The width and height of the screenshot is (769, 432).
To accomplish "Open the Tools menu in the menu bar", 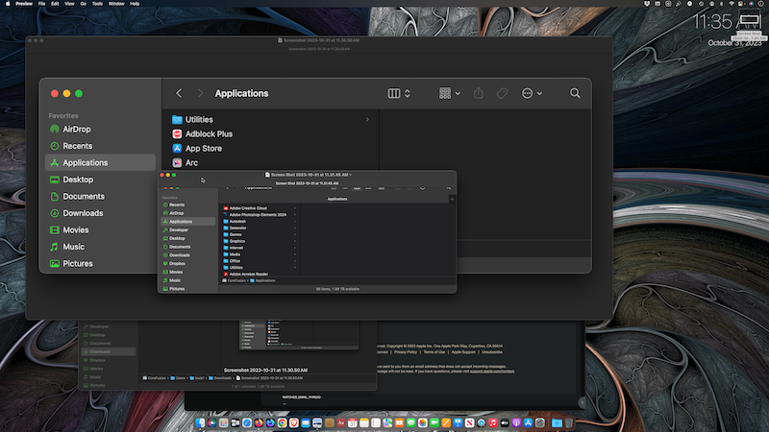I will click(x=97, y=4).
